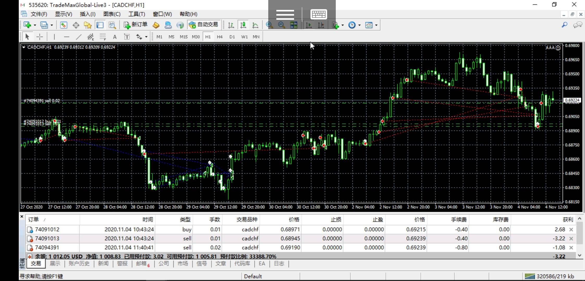Select the Fibonacci retracement tool
The image size is (585, 281).
click(103, 37)
